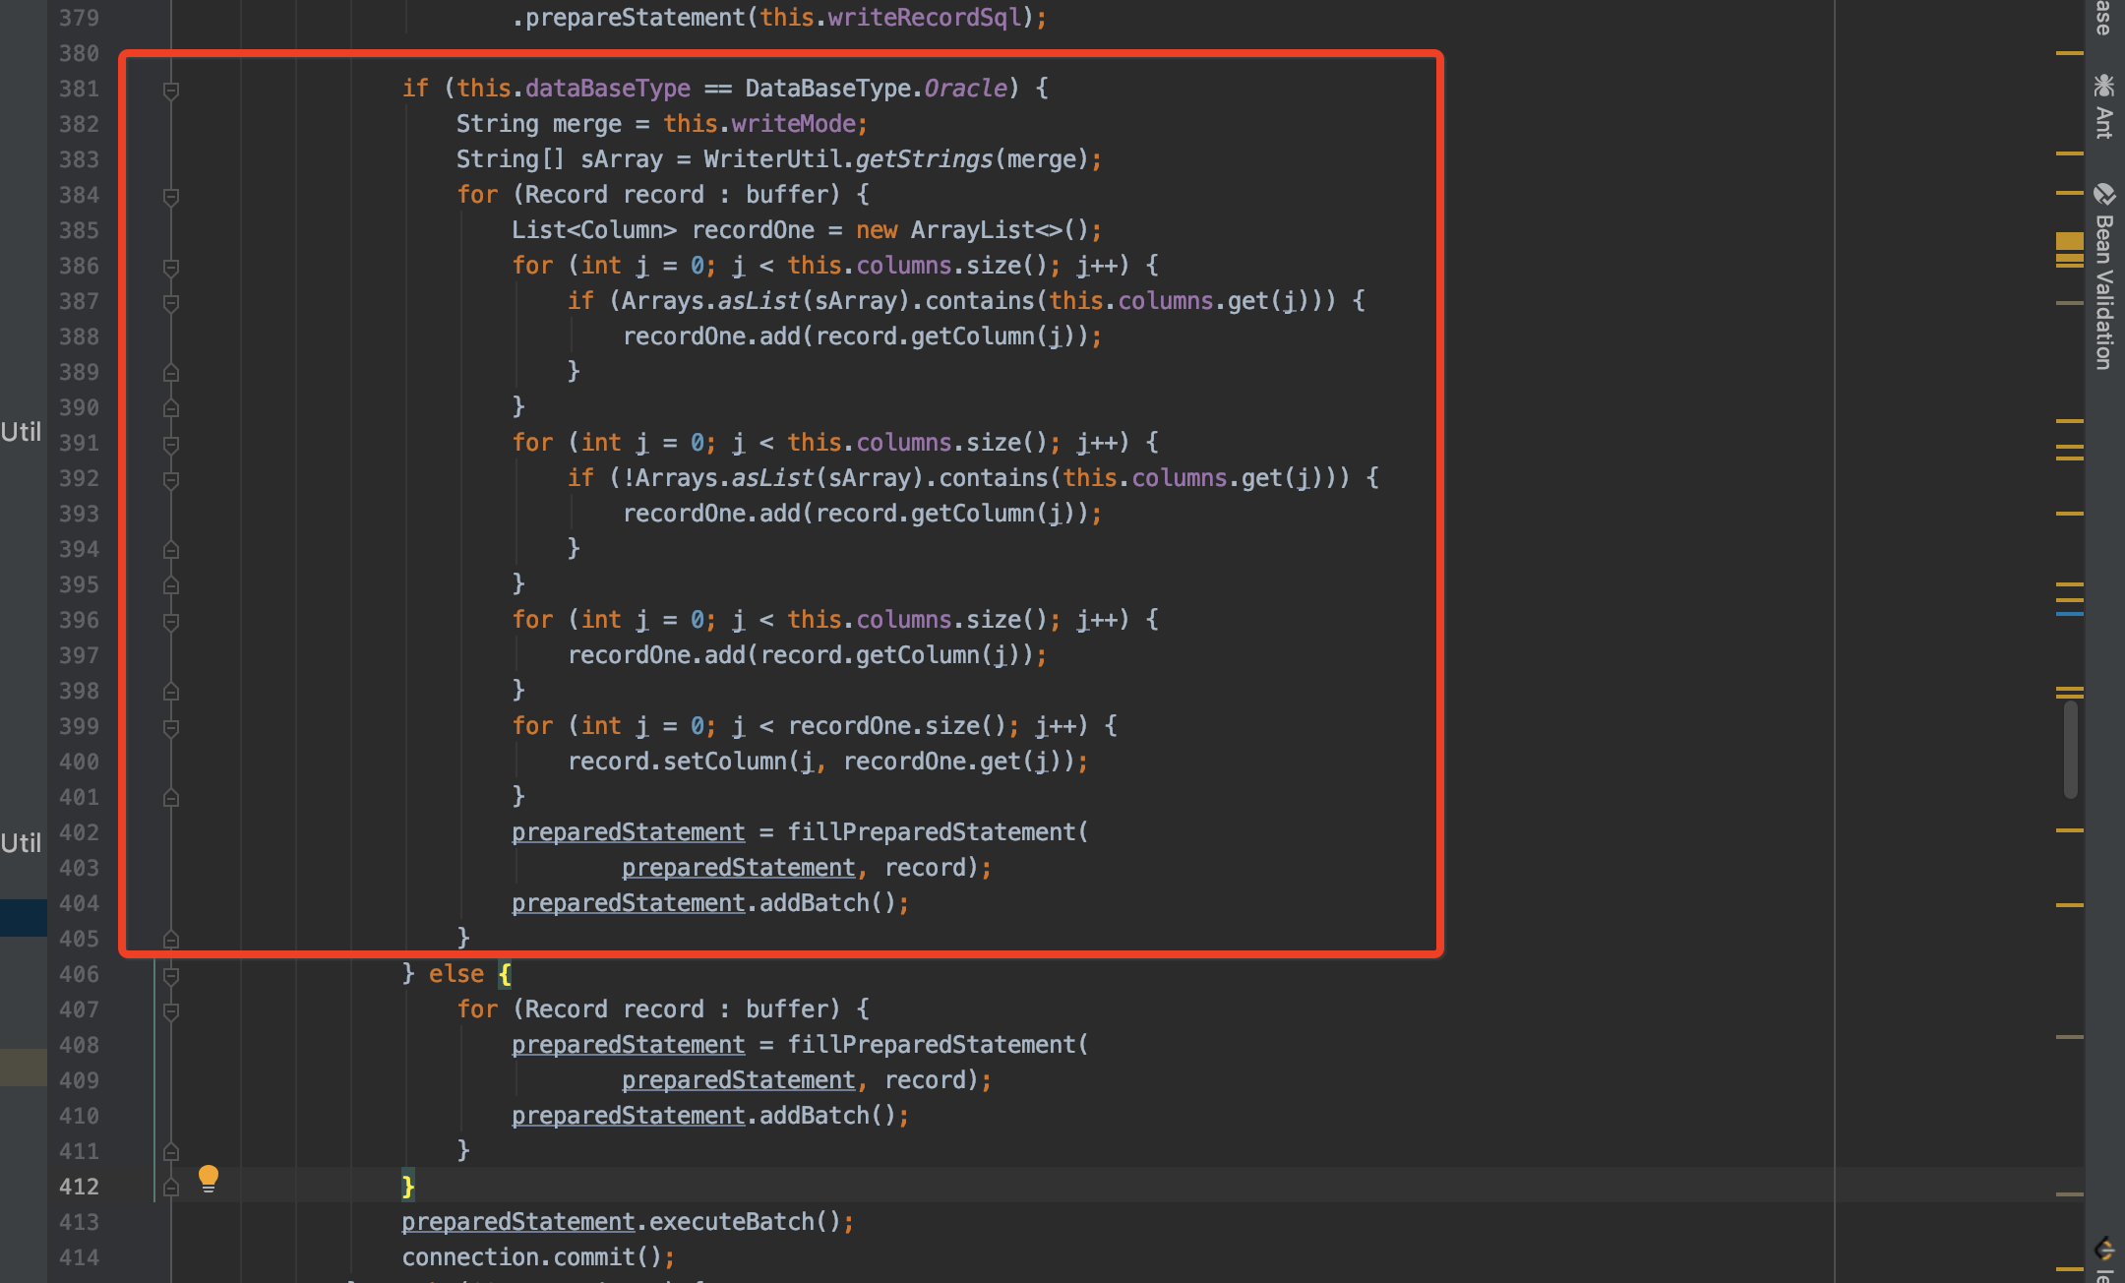
Task: Click 'connection.commit()' on line 414
Action: click(531, 1257)
